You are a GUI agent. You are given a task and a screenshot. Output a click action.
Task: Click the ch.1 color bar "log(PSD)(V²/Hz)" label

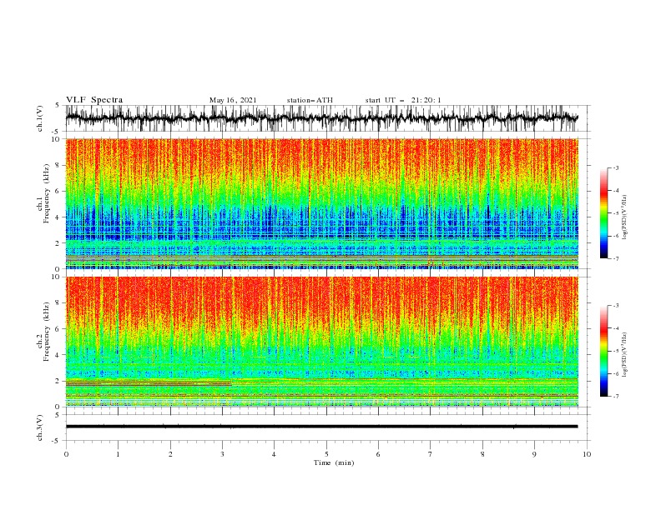tap(625, 217)
